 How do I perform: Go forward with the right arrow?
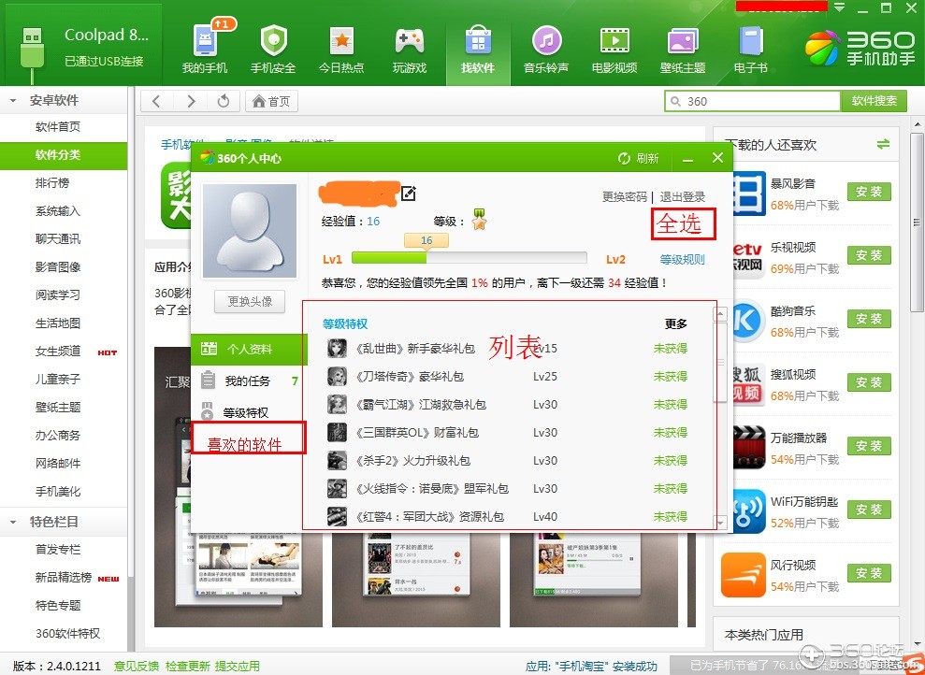tap(191, 101)
